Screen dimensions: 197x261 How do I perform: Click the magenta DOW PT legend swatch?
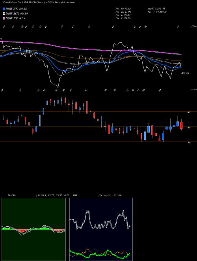click(x=4, y=18)
